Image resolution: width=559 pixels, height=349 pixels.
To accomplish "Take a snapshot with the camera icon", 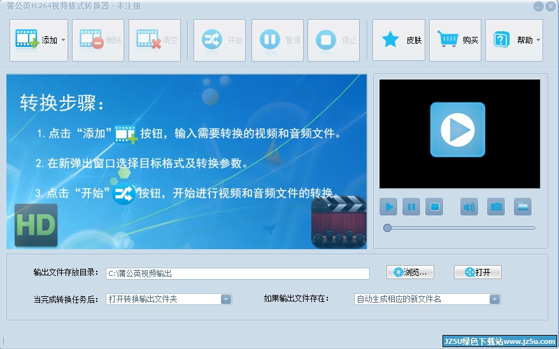I will tap(496, 207).
